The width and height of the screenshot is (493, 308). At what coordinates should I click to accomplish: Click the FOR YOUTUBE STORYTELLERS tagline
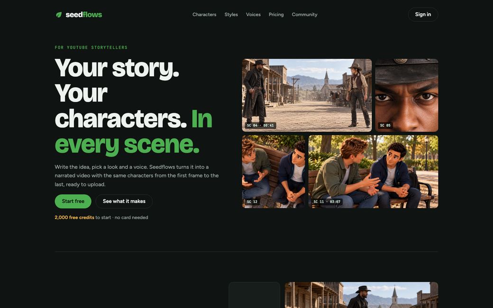click(x=91, y=47)
